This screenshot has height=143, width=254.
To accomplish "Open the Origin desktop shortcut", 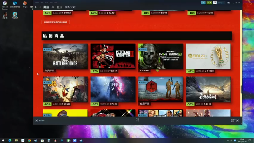I will 25,4.
